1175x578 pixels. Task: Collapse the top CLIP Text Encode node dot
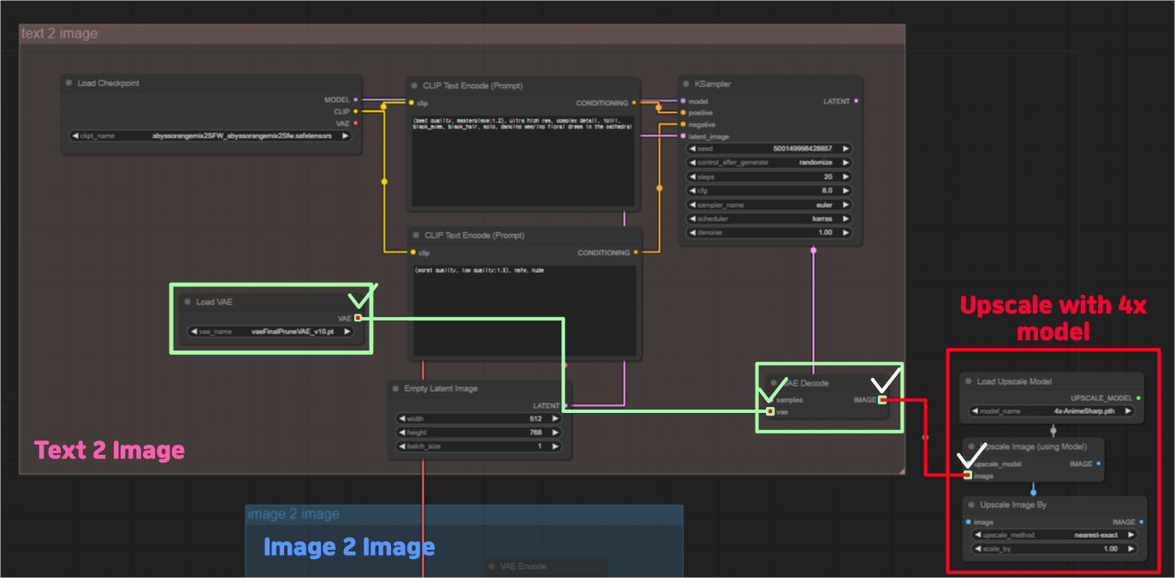(x=414, y=86)
